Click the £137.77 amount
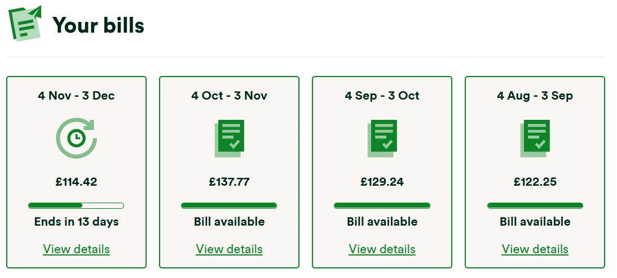Screen dimensions: 617x278 [229, 182]
